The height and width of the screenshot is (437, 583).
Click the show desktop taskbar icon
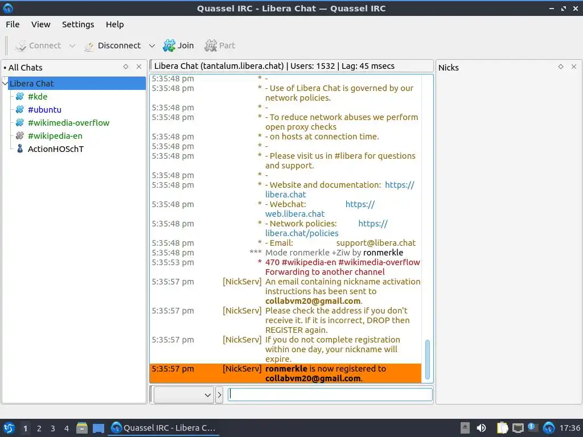(x=98, y=428)
